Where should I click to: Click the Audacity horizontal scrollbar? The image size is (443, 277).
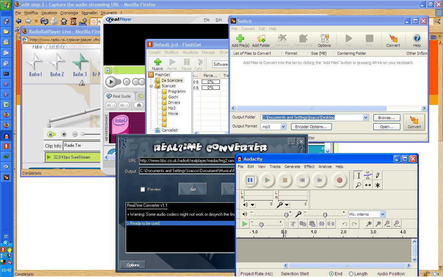(x=347, y=266)
